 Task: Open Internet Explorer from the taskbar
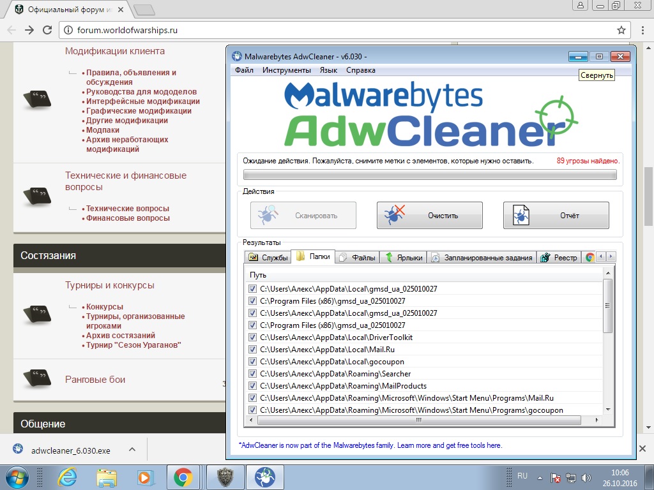coord(68,477)
